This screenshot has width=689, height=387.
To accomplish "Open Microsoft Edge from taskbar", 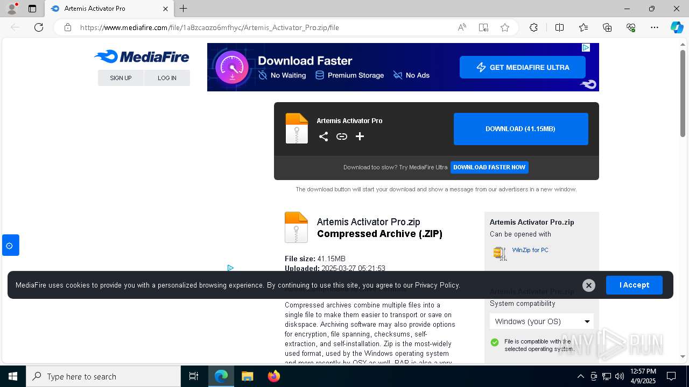I will click(x=221, y=376).
